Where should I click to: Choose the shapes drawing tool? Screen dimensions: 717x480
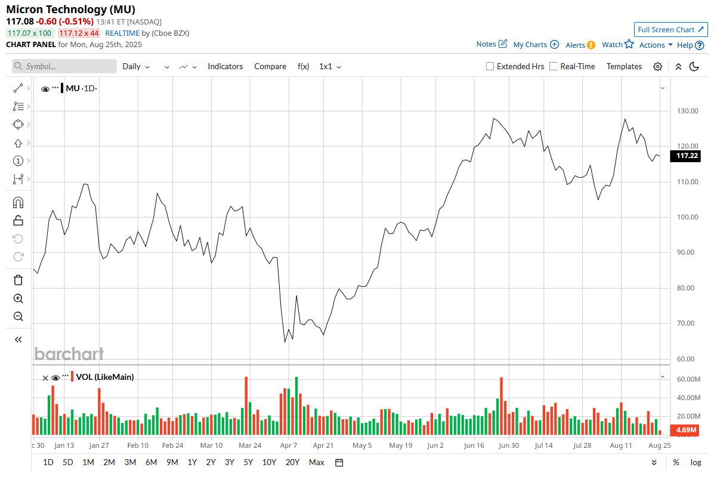[x=18, y=125]
